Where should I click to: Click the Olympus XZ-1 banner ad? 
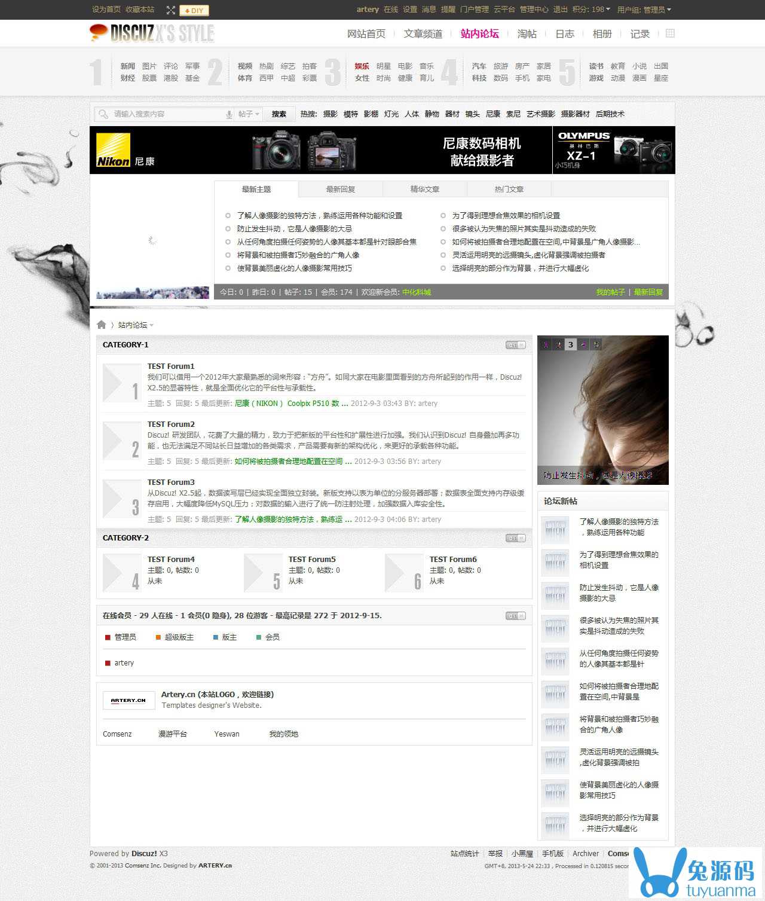614,150
